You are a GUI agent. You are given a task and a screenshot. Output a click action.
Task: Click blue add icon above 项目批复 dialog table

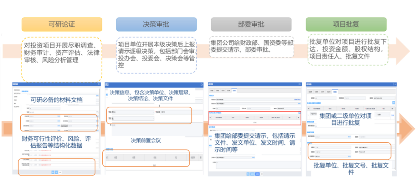(393, 102)
